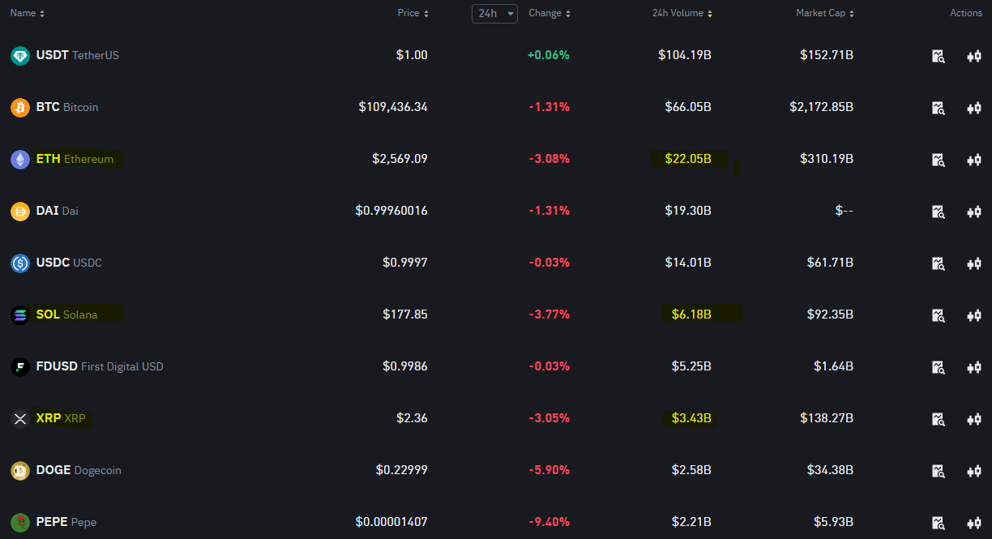Open the trade candlestick icon for FDUSD
Image resolution: width=992 pixels, height=539 pixels.
tap(974, 367)
